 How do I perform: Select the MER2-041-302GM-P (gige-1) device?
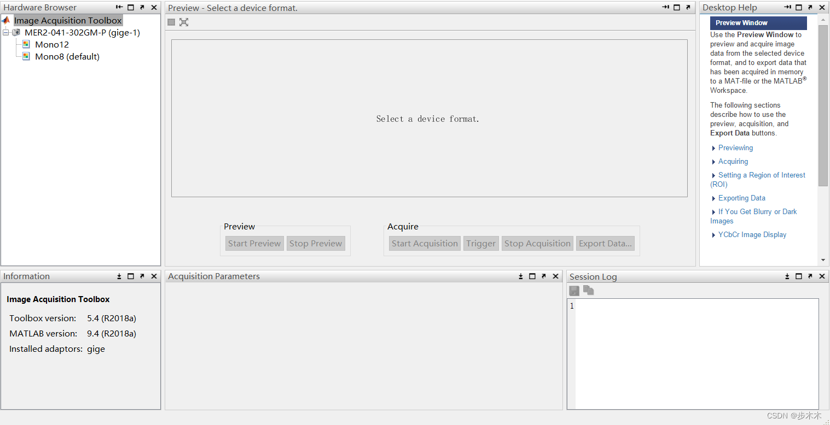(82, 33)
